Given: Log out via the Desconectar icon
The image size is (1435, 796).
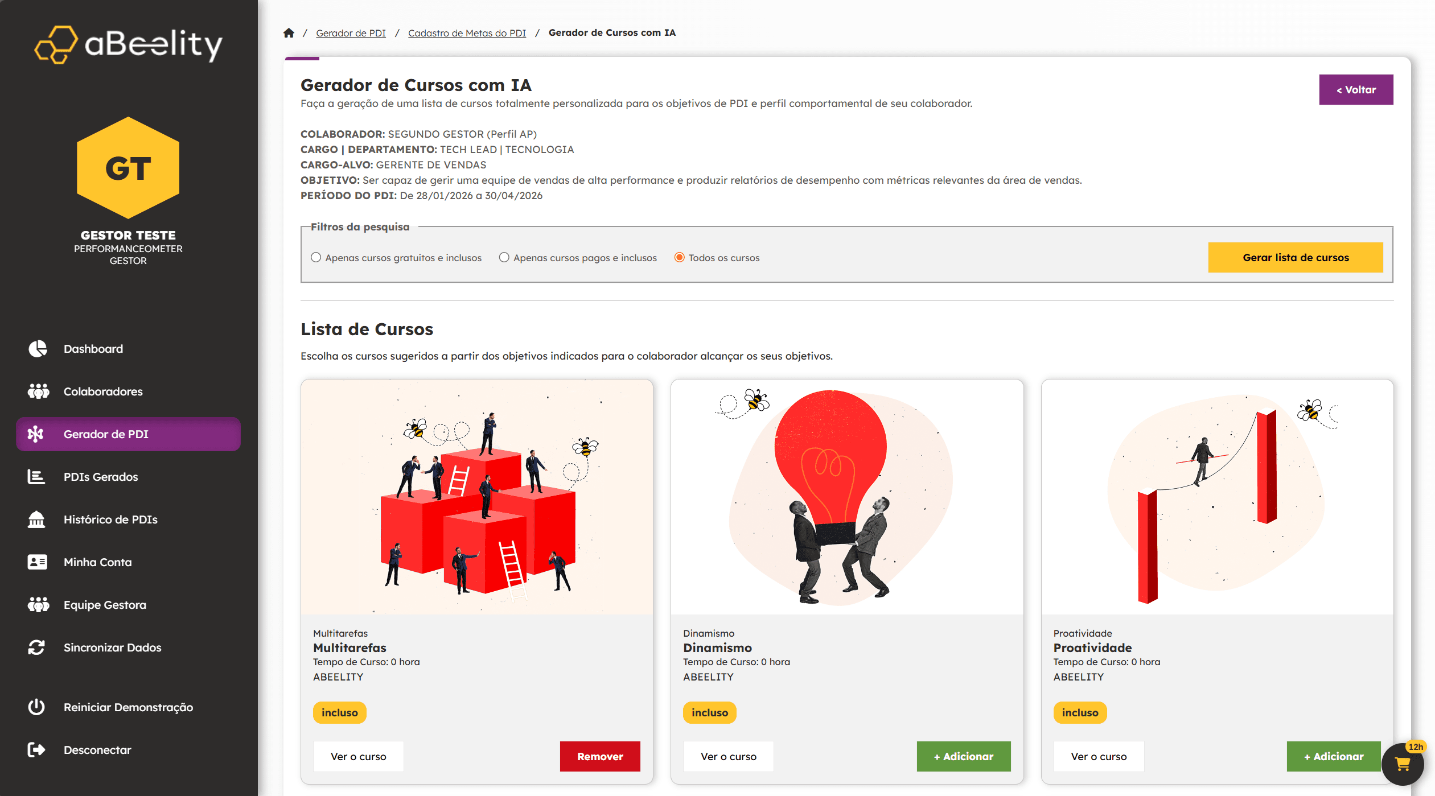Looking at the screenshot, I should 36,749.
